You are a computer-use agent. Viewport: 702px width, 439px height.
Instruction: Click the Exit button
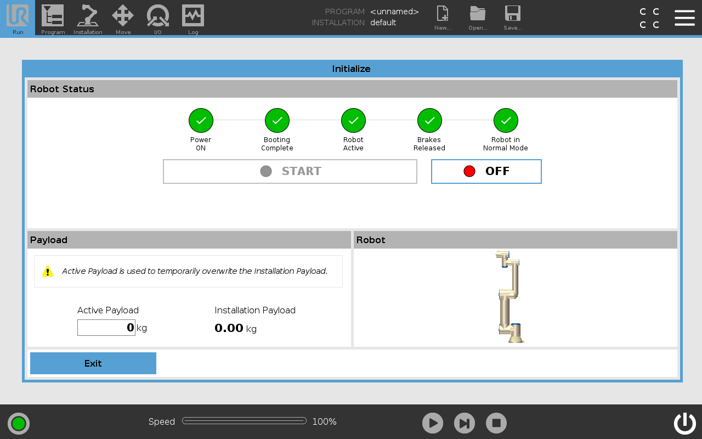coord(93,363)
